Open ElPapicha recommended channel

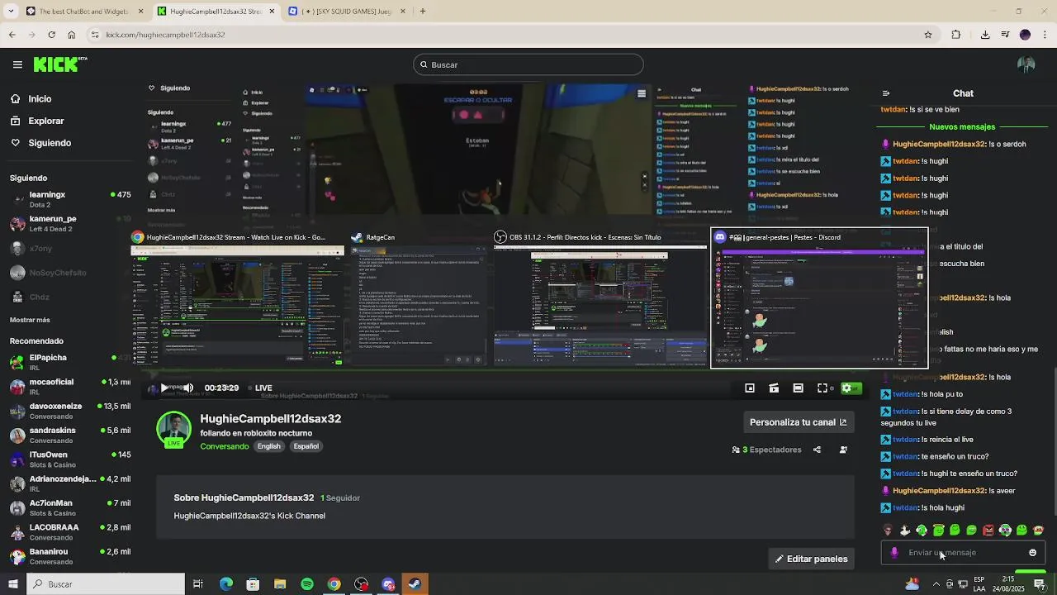tap(70, 362)
